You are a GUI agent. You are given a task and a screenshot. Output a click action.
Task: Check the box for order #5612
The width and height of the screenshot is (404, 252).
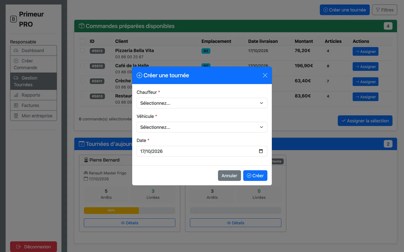82,50
